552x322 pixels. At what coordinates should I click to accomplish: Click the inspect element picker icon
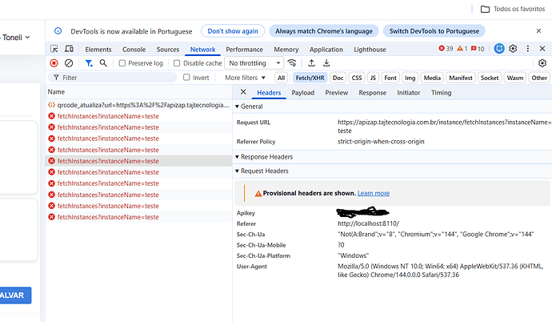[54, 49]
